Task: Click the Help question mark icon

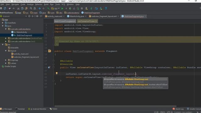Action: tap(106, 8)
